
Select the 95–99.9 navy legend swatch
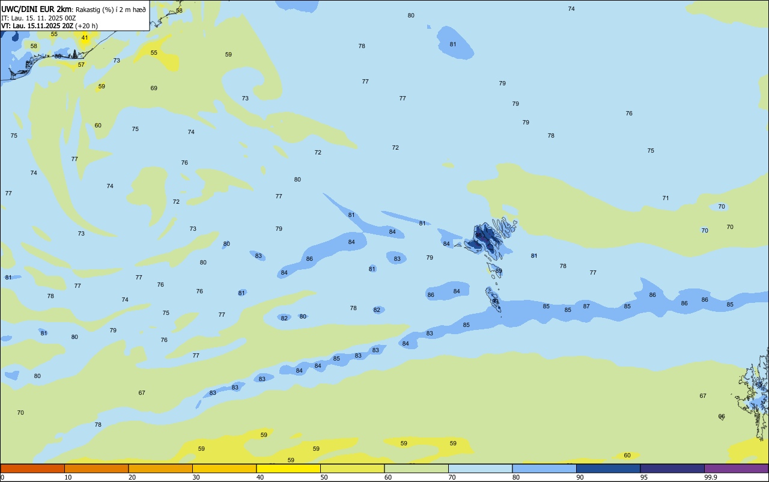672,468
